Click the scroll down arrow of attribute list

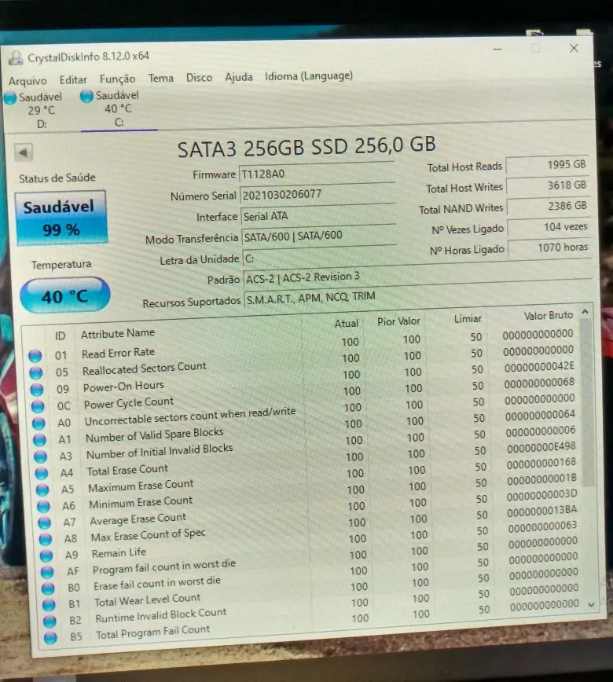click(x=591, y=604)
